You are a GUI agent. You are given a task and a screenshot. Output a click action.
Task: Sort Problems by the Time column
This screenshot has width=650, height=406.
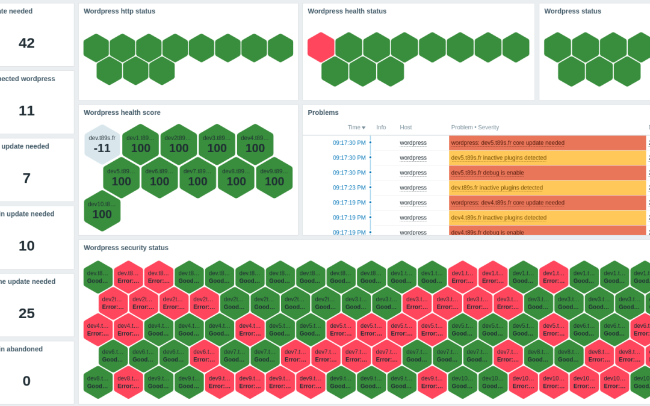(356, 128)
